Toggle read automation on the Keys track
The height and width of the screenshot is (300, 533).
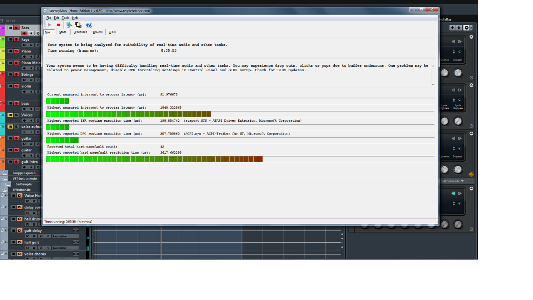[25, 45]
